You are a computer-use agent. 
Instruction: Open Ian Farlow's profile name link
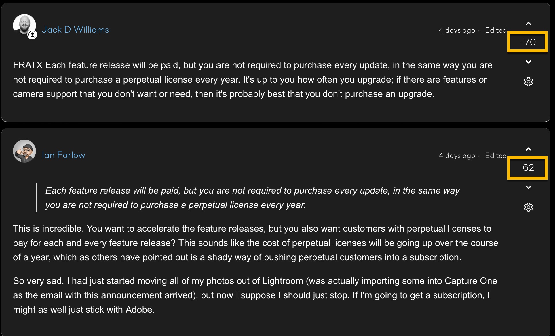[64, 155]
